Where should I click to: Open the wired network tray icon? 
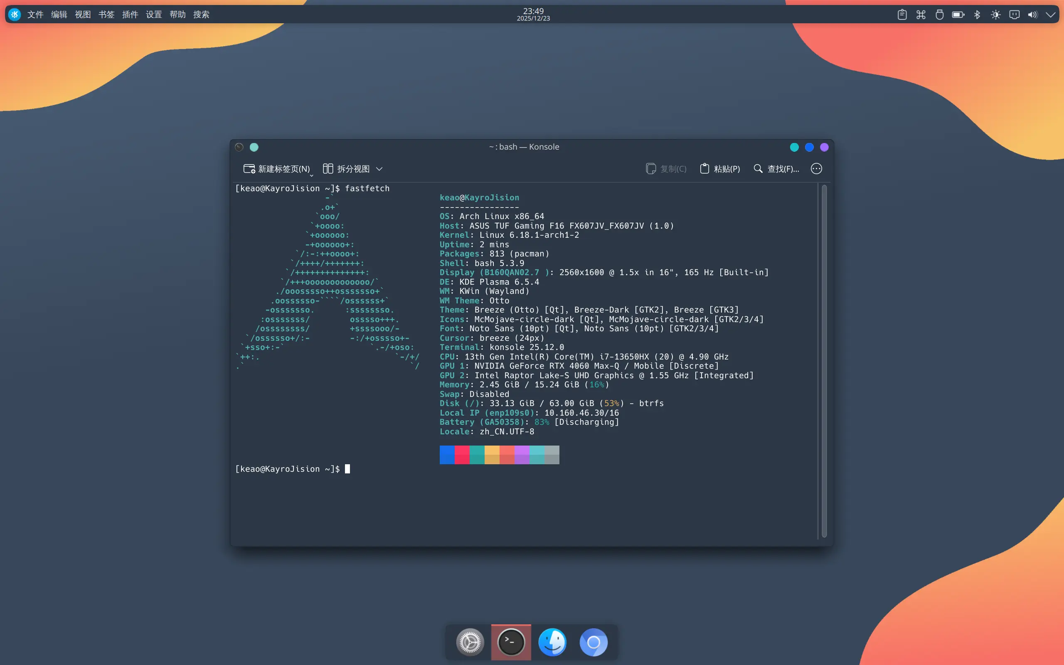pos(1014,15)
